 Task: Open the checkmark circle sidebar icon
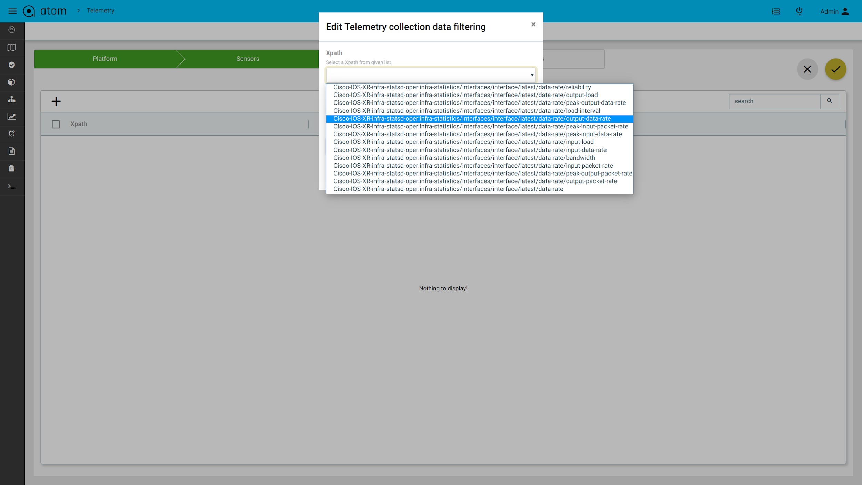click(12, 65)
